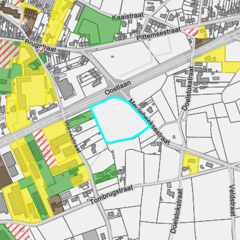The width and height of the screenshot is (240, 240).
Task: Click the Kaaistraat street label
Action: point(128,16)
